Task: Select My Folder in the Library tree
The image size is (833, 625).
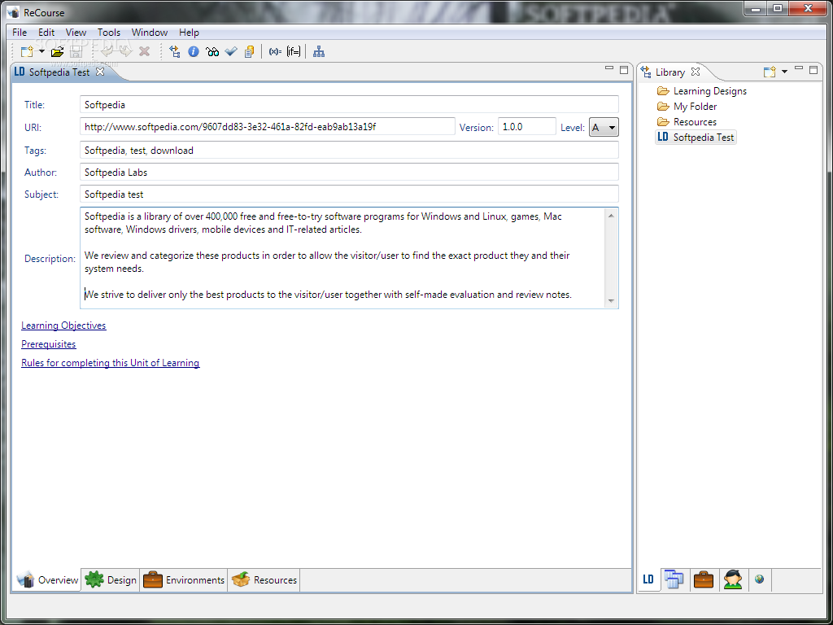Action: tap(687, 107)
